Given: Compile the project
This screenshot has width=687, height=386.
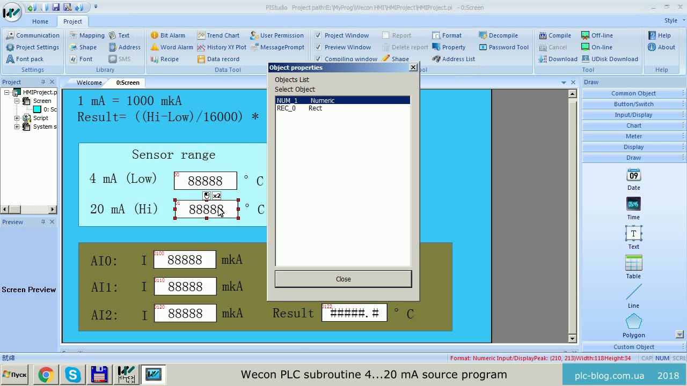Looking at the screenshot, I should click(x=554, y=35).
